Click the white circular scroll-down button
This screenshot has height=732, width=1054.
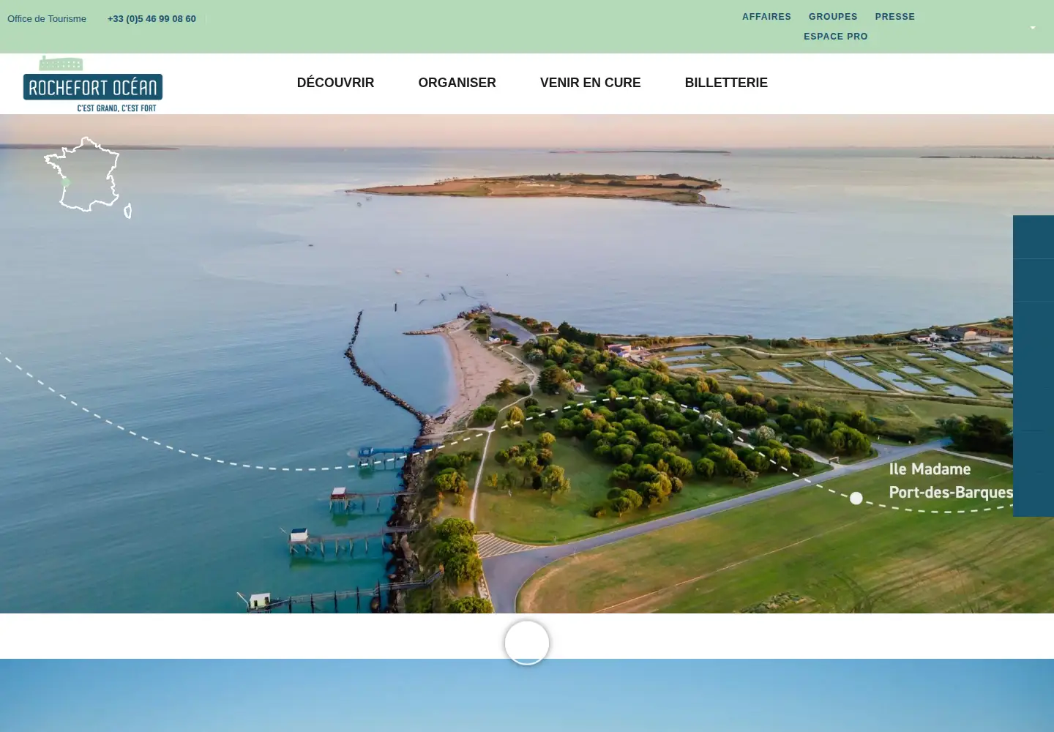click(x=527, y=643)
